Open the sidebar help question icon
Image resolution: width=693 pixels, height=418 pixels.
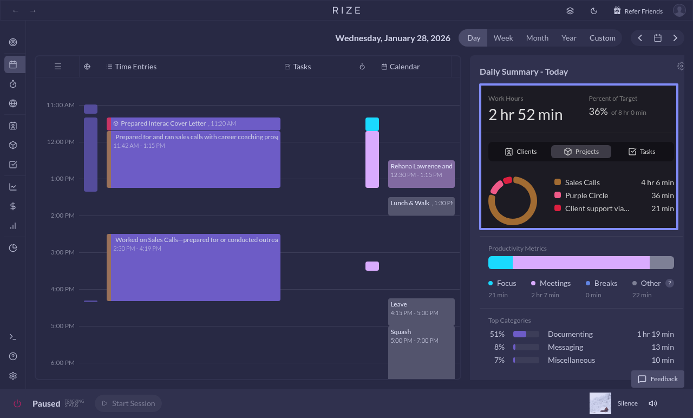(x=13, y=356)
